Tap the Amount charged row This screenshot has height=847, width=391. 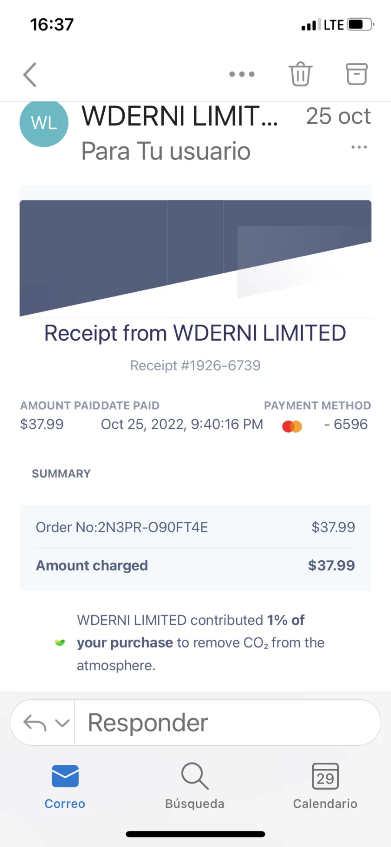pos(195,565)
